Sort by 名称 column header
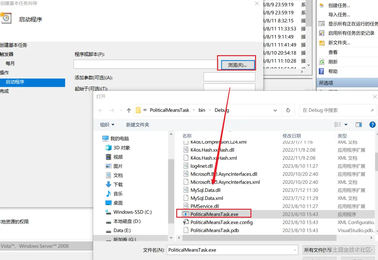Screen dimensions: 378x260 click(187, 136)
